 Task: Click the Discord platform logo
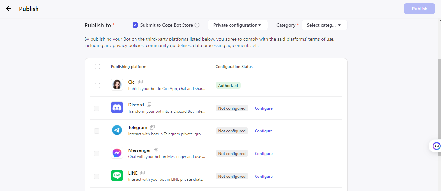[x=117, y=107]
